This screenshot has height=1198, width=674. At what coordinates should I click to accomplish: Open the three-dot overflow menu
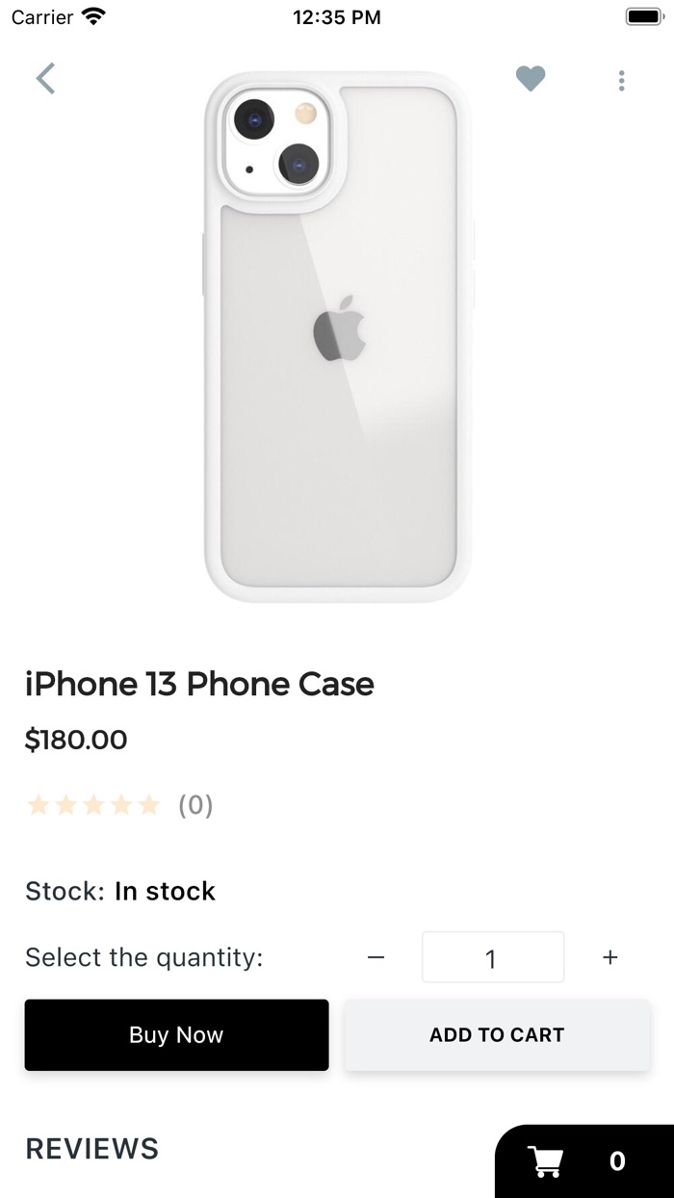pyautogui.click(x=622, y=80)
